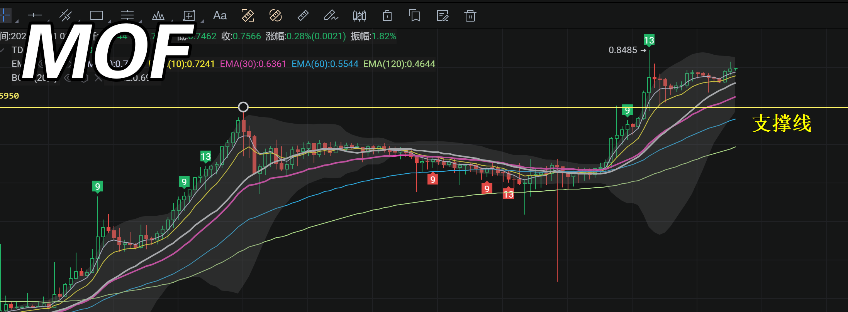The height and width of the screenshot is (312, 848).
Task: Click 收:0.7566 close price
Action: click(241, 36)
